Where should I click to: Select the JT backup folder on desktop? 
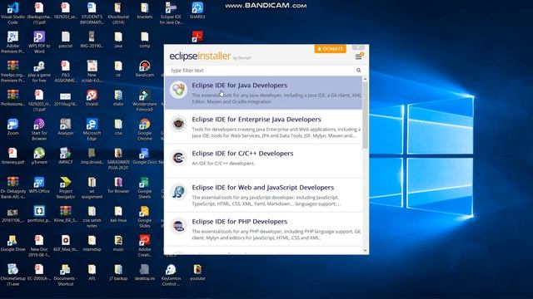point(118,272)
